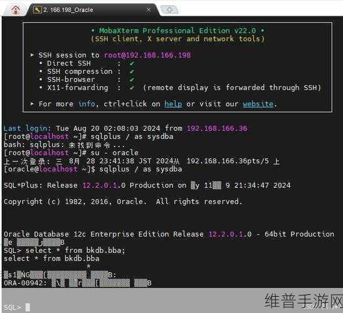Open a new session tab
343x313 pixels.
click(170, 10)
